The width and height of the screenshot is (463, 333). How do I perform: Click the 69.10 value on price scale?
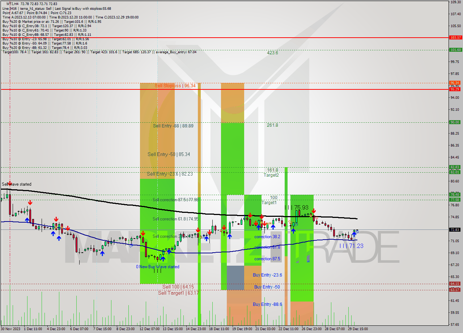tap(455, 253)
